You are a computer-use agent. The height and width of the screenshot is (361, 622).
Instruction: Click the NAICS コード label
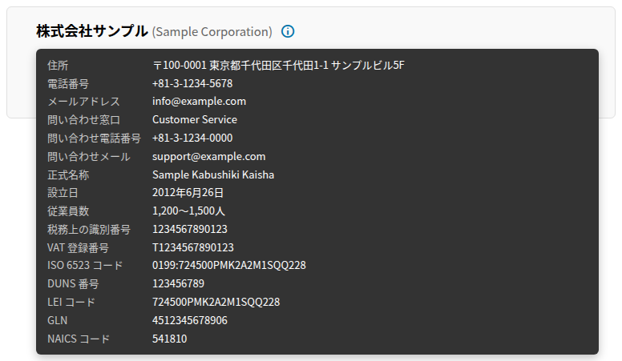click(79, 339)
